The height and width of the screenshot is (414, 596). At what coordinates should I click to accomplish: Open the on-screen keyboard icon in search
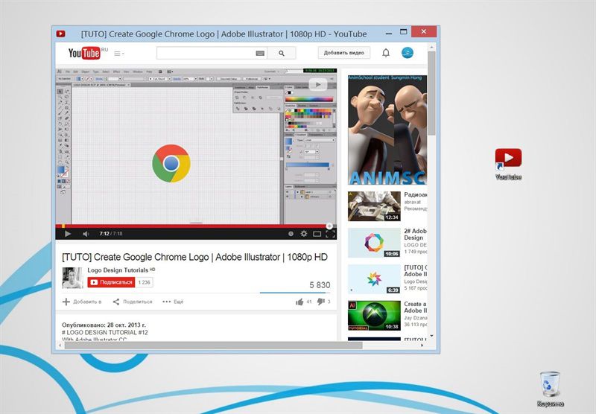pos(260,54)
